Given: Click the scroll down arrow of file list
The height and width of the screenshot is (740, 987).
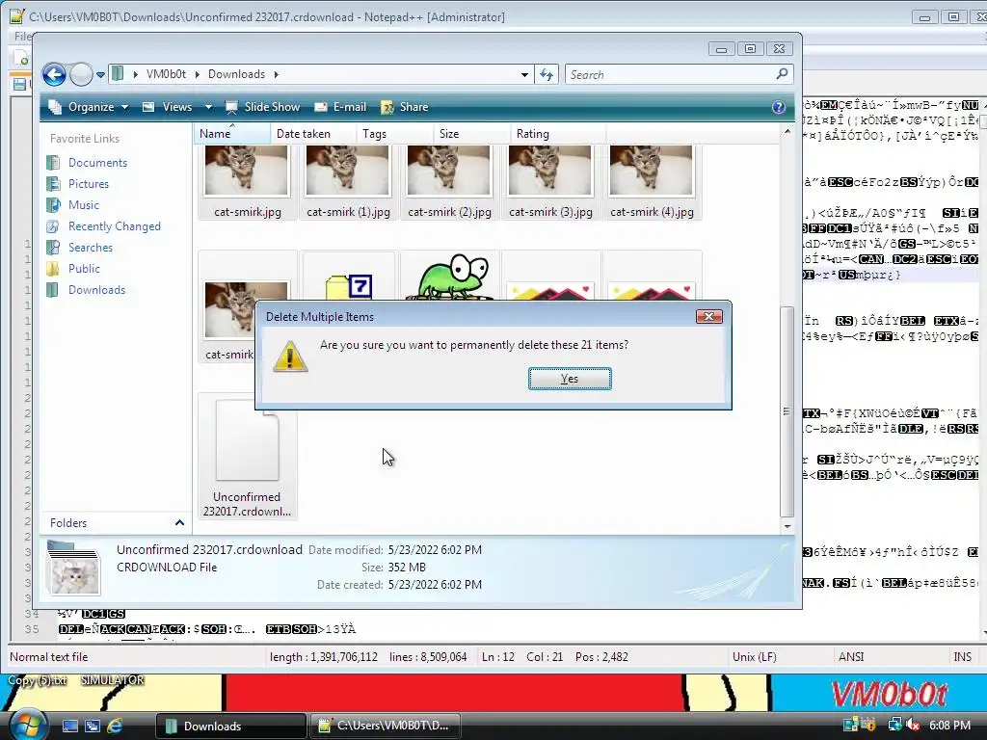Looking at the screenshot, I should pyautogui.click(x=787, y=526).
